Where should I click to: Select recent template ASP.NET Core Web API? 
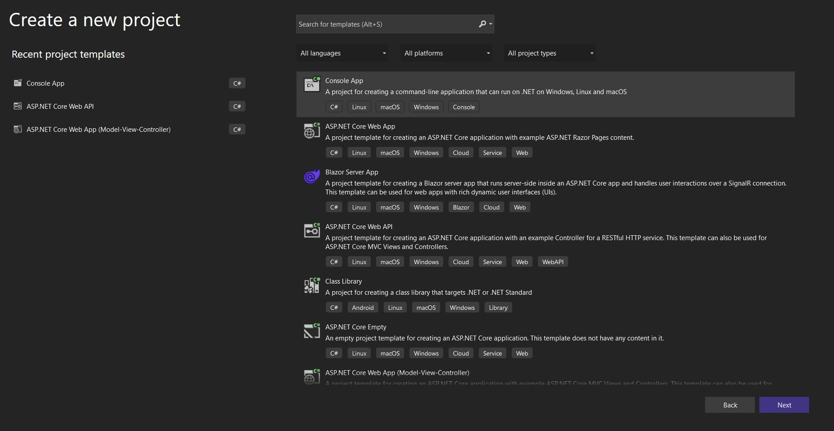(60, 107)
